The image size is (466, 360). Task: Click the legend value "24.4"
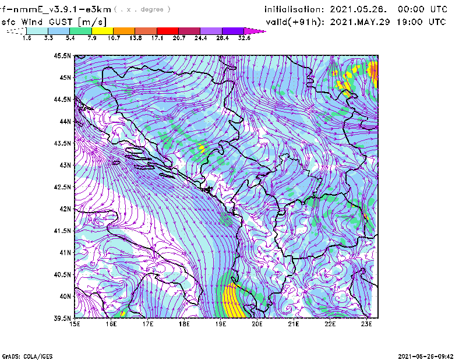click(200, 38)
